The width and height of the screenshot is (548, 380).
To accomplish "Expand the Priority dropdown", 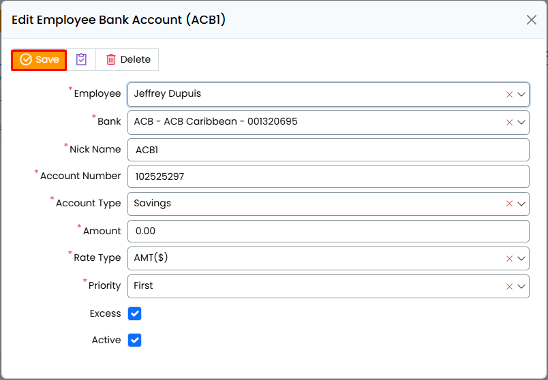I will pos(522,287).
